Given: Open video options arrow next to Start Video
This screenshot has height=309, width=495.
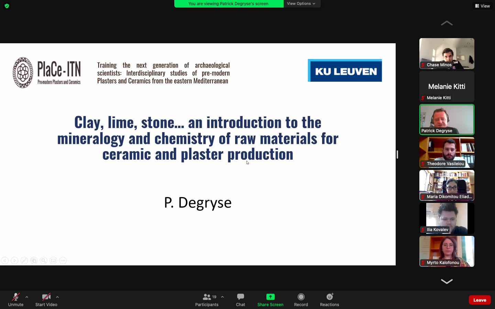Looking at the screenshot, I should tap(57, 297).
